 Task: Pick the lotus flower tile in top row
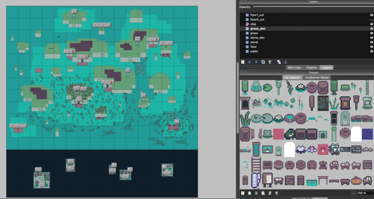pyautogui.click(x=301, y=87)
